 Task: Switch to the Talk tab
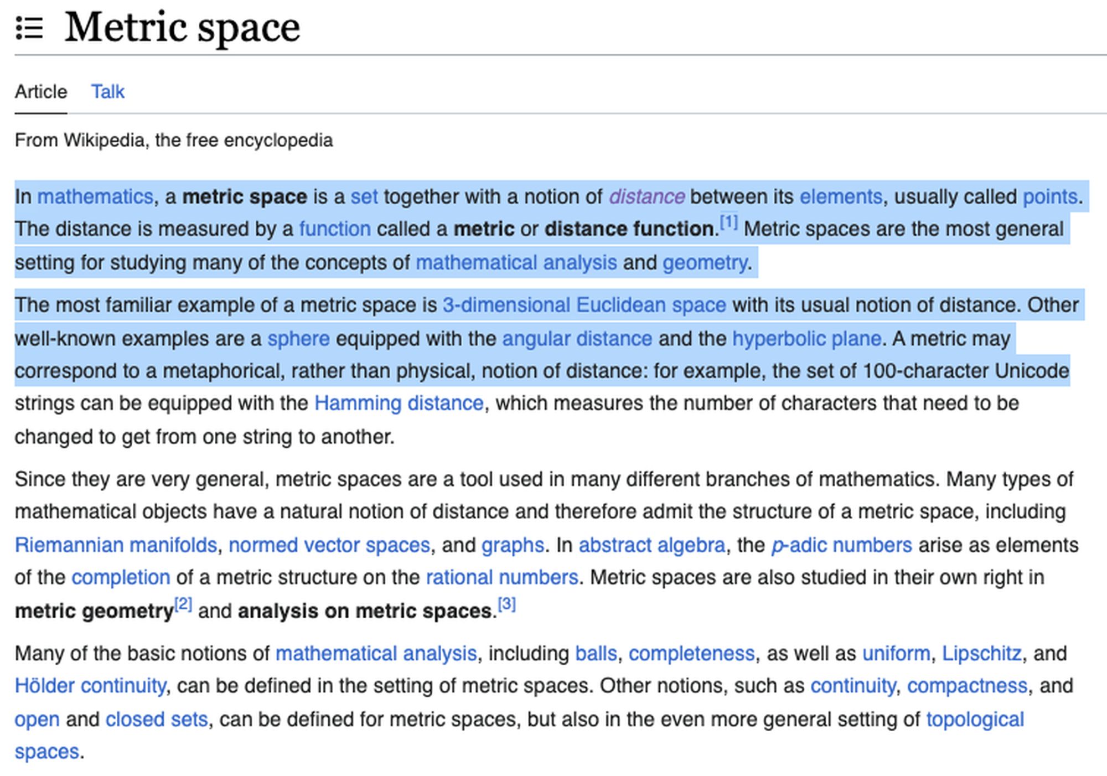point(107,92)
